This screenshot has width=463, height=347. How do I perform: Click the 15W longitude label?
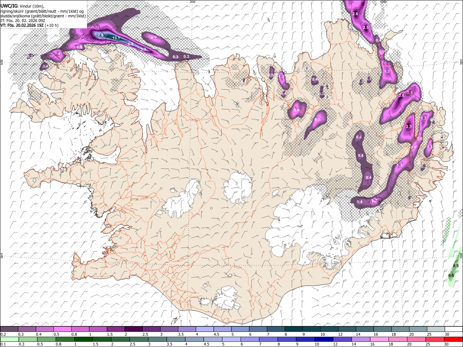(x=383, y=2)
